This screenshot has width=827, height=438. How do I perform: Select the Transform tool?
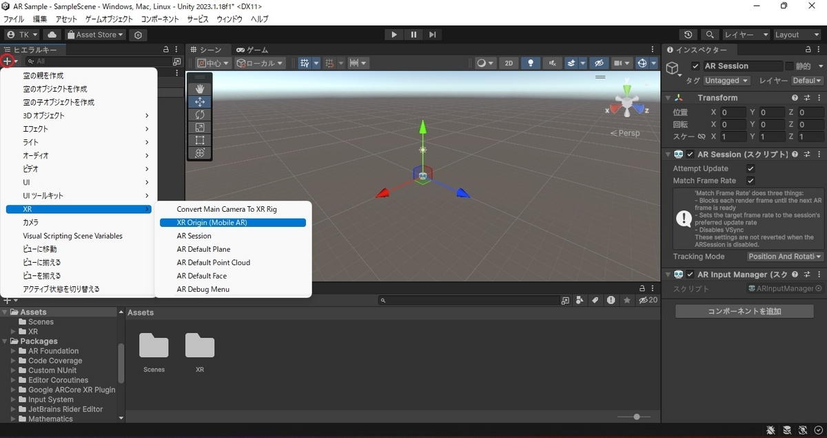point(200,153)
